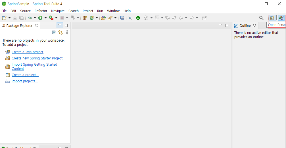
Task: Collapse All in Package Explorer
Action: tap(54, 32)
